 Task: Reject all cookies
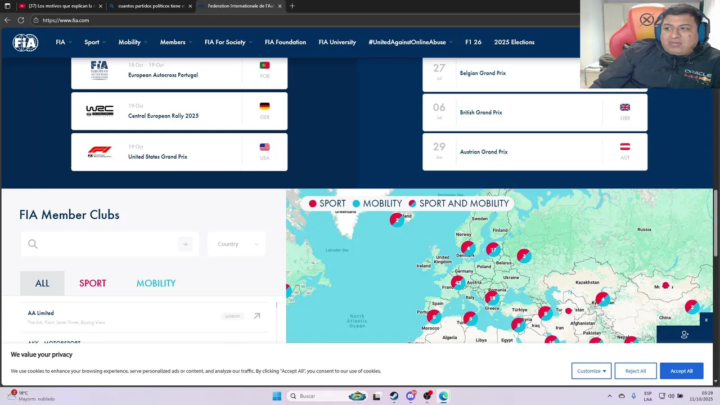(636, 371)
